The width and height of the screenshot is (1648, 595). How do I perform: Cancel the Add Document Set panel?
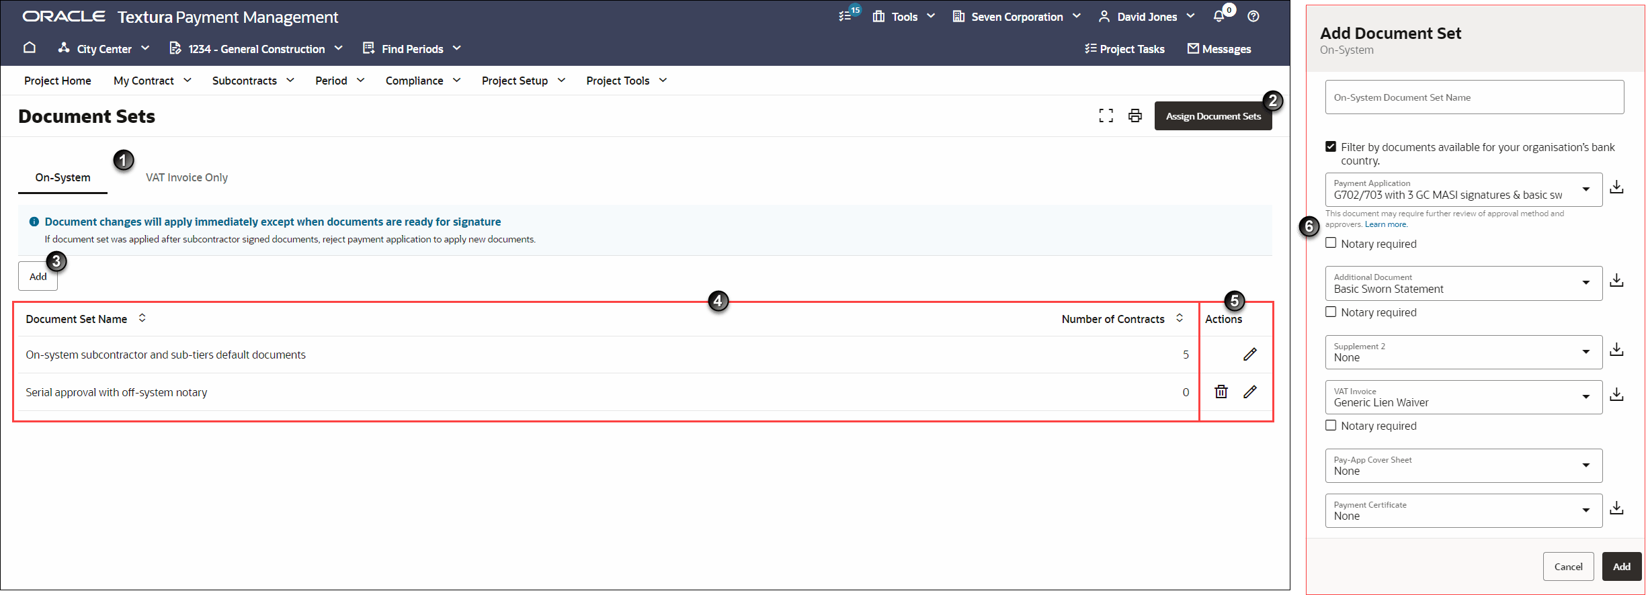tap(1568, 566)
